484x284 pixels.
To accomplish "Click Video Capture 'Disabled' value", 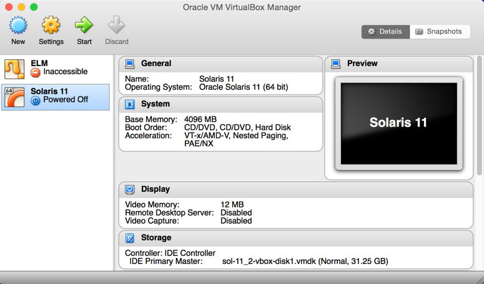I will pyautogui.click(x=236, y=220).
